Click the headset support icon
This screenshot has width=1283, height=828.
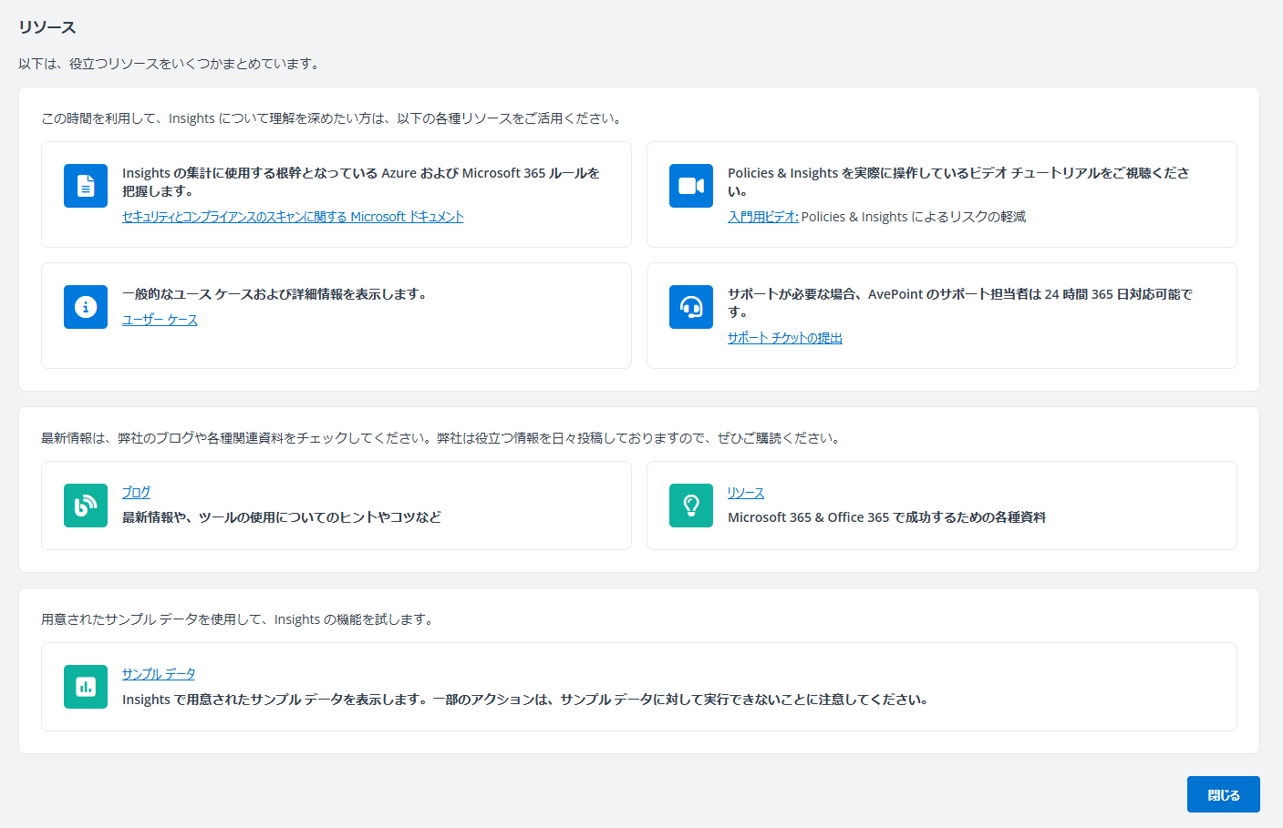(691, 307)
